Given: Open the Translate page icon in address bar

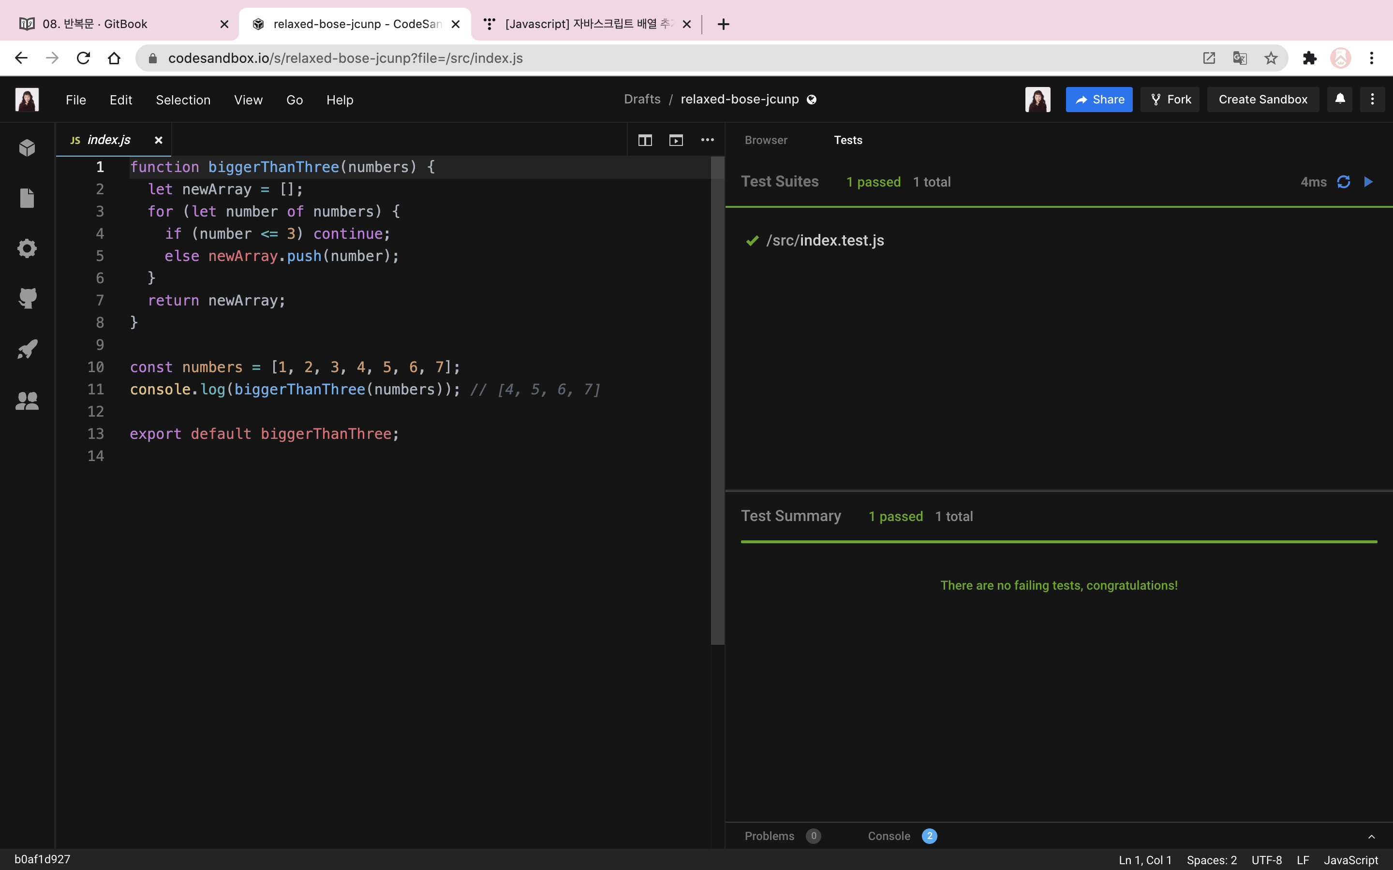Looking at the screenshot, I should point(1240,58).
